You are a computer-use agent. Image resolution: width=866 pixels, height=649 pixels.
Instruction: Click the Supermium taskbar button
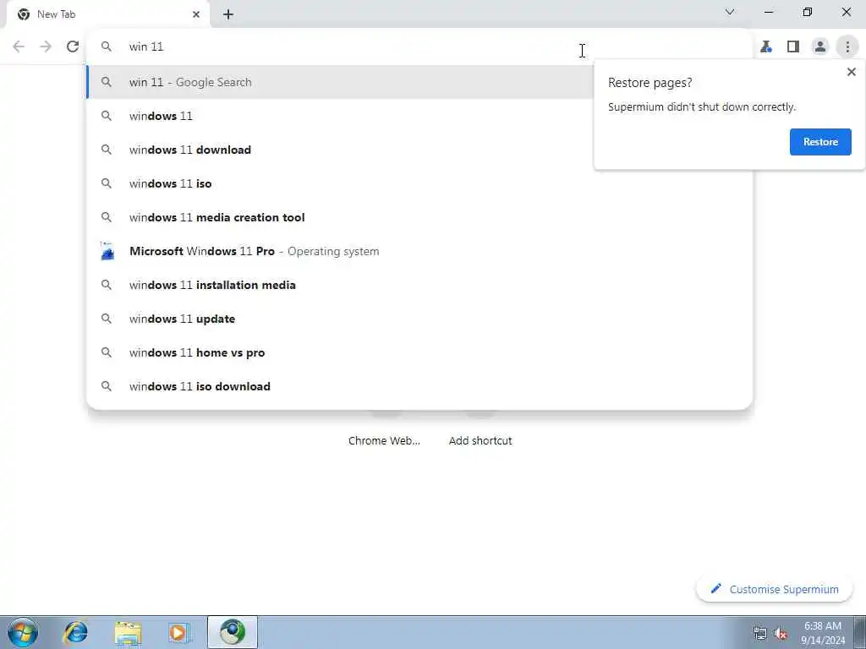pos(232,632)
